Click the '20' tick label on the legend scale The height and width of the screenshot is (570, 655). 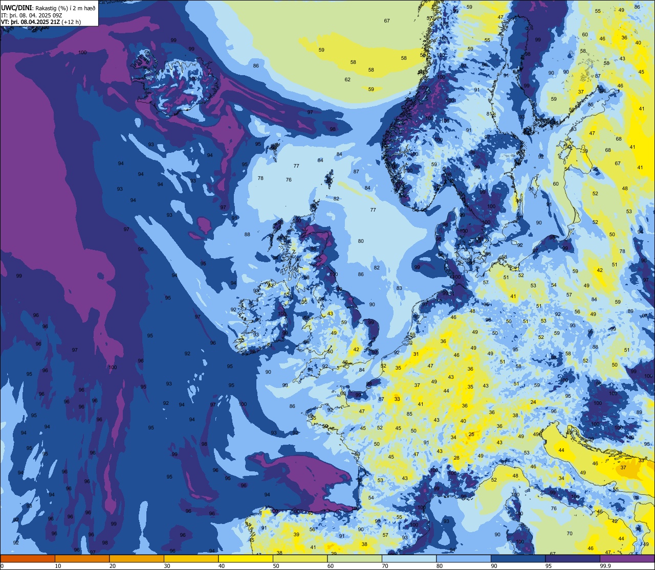point(113,566)
